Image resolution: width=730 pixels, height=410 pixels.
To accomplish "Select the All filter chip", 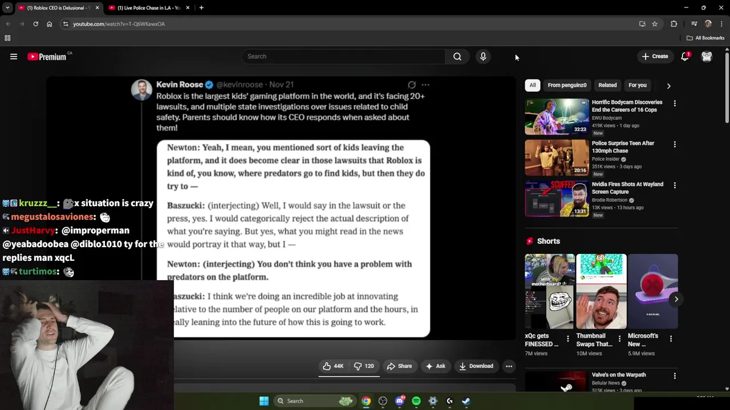I will [x=533, y=85].
